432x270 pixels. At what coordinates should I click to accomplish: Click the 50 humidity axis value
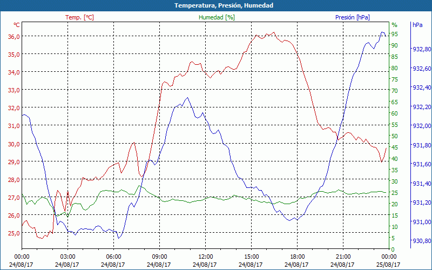click(395, 136)
